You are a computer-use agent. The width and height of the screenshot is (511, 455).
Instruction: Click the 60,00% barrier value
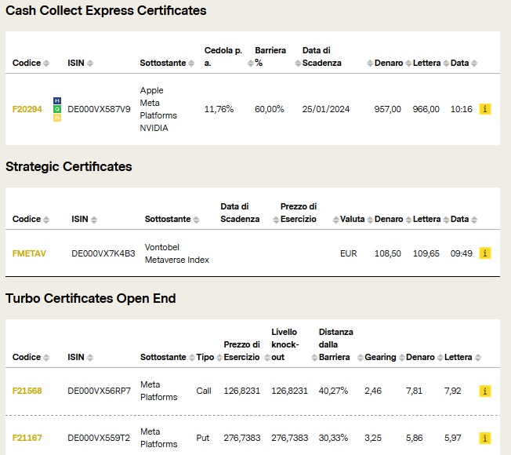[269, 109]
